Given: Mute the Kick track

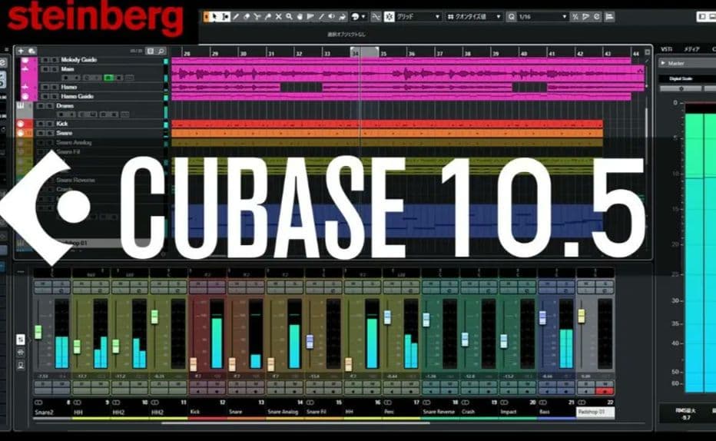Looking at the screenshot, I should coord(41,124).
